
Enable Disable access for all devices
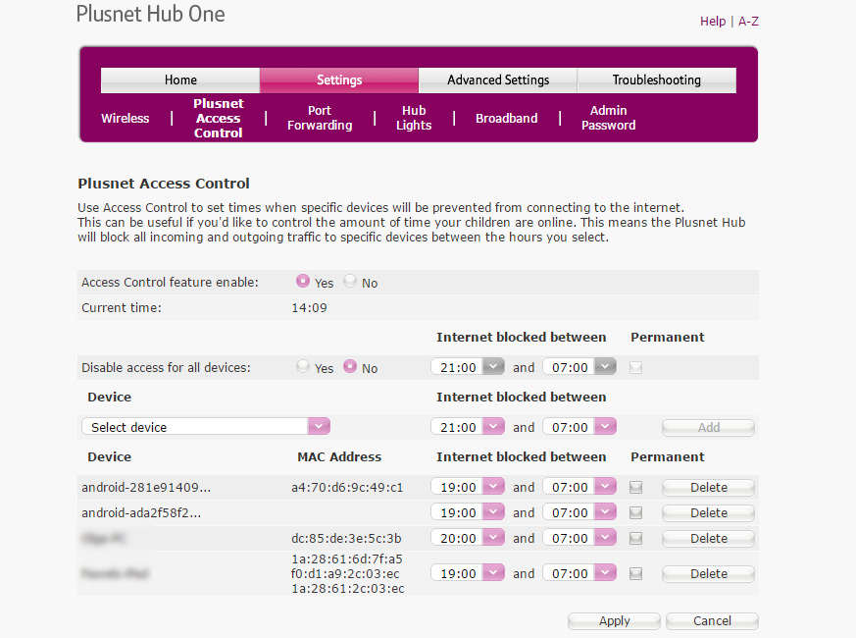tap(302, 367)
